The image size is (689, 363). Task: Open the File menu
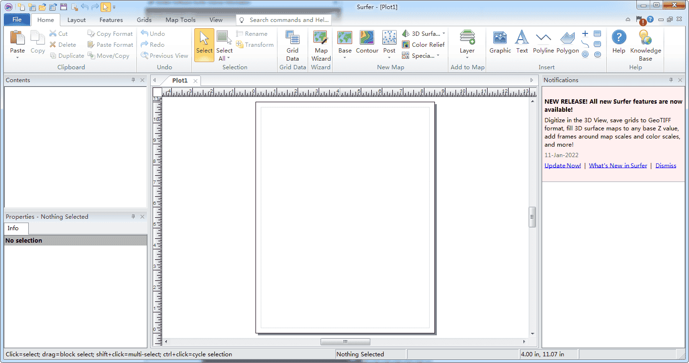click(17, 20)
